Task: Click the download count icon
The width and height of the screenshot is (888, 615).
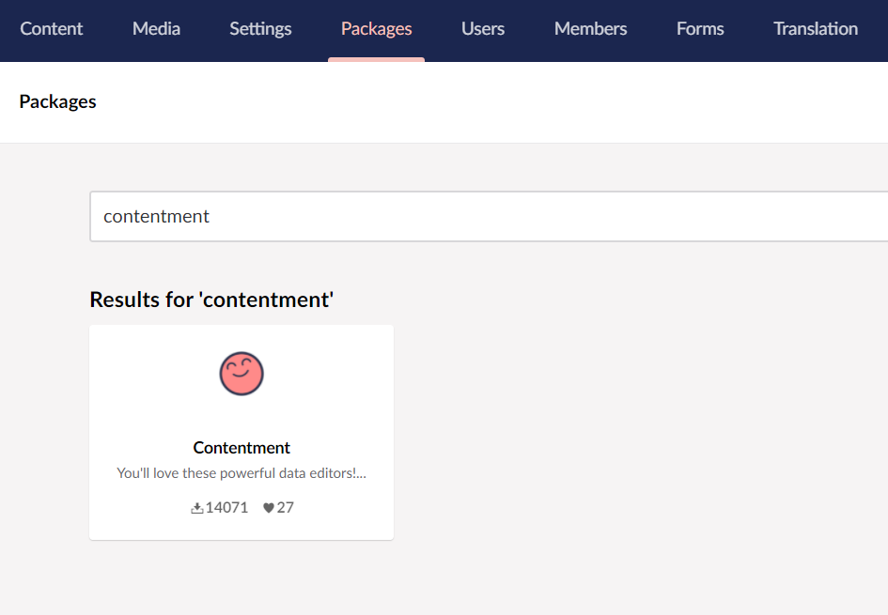Action: pos(197,508)
